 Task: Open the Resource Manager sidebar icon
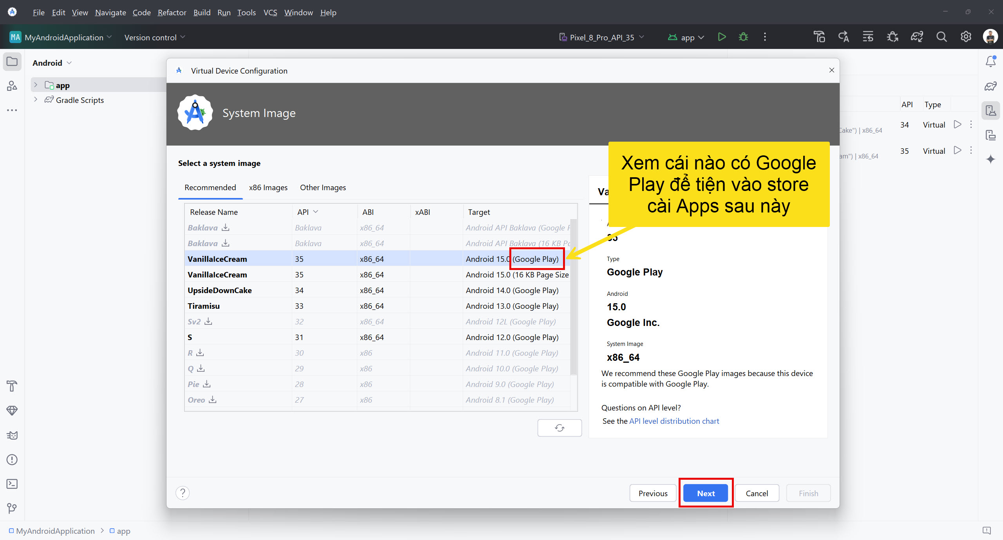pyautogui.click(x=12, y=86)
